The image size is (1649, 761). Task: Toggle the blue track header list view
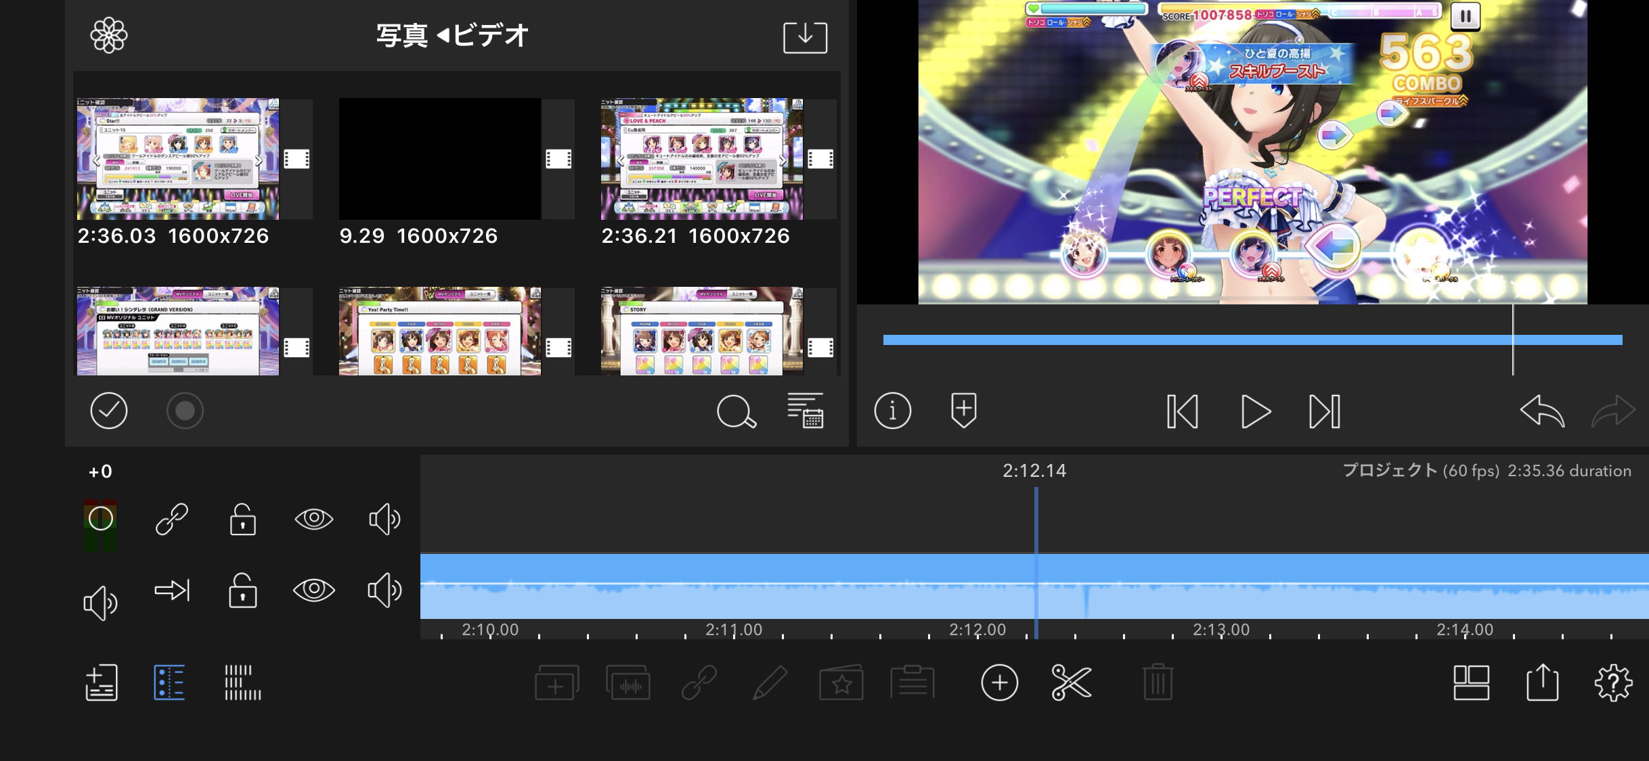pyautogui.click(x=169, y=683)
